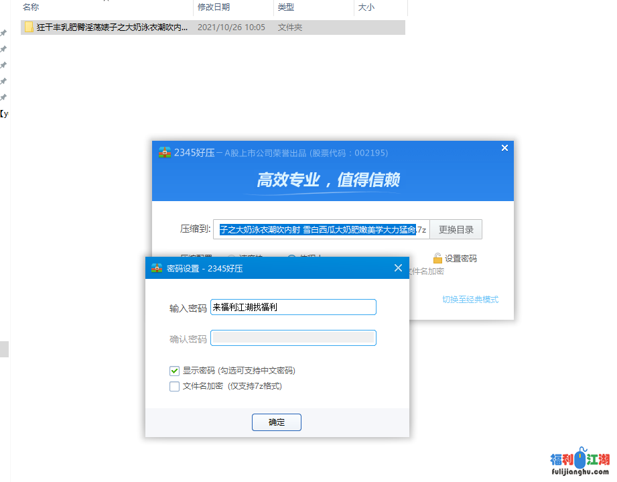Focus the 输入密码 text field
Image resolution: width=617 pixels, height=482 pixels.
pyautogui.click(x=293, y=307)
